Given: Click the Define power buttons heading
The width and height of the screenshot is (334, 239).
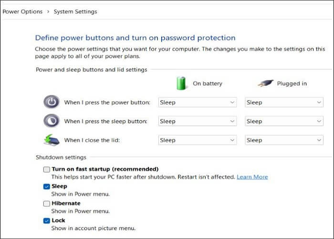Looking at the screenshot, I should click(x=135, y=38).
